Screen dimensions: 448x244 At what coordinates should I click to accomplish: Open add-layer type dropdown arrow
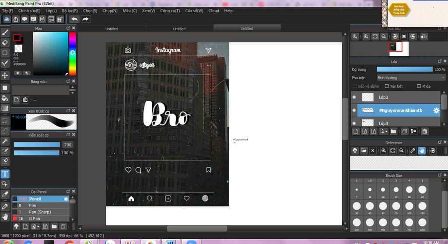pos(386,131)
